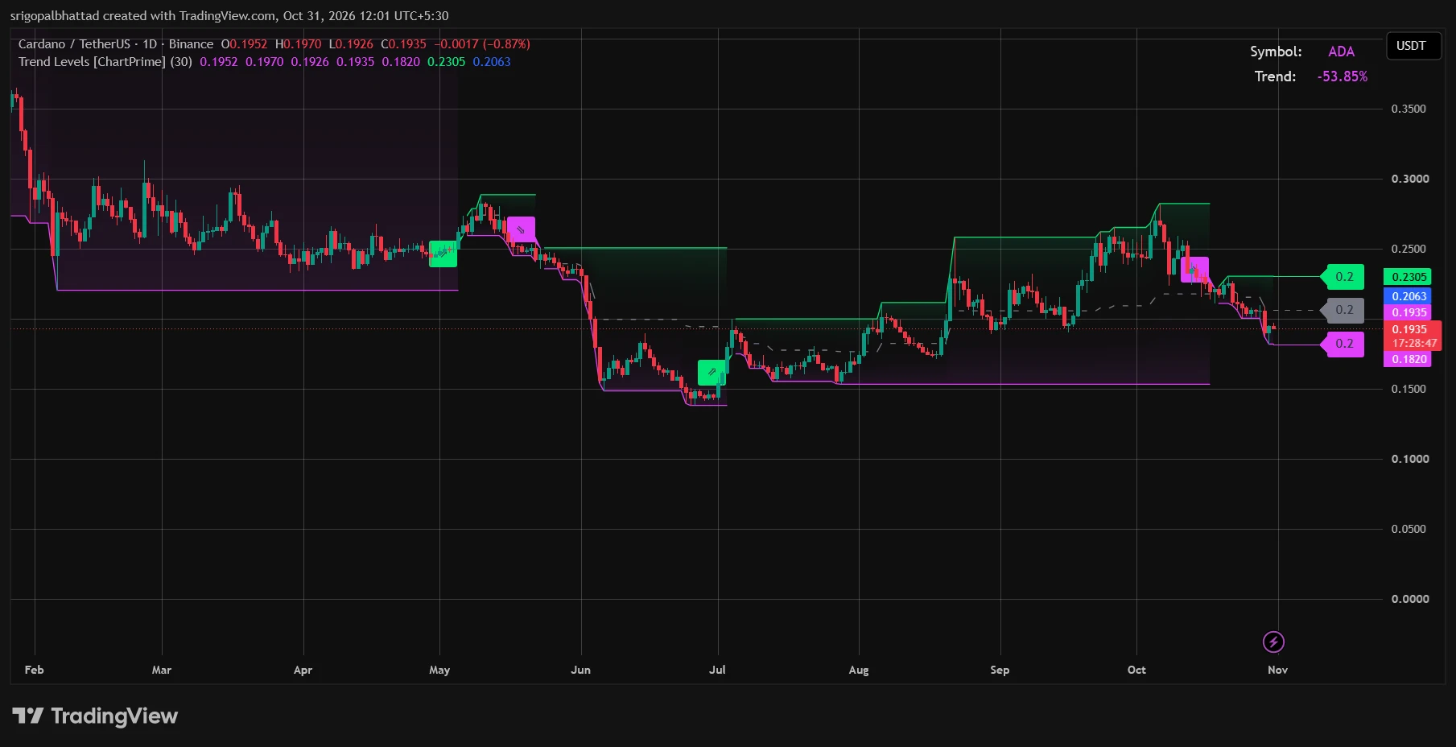Click the Jun label on time axis

coord(580,670)
